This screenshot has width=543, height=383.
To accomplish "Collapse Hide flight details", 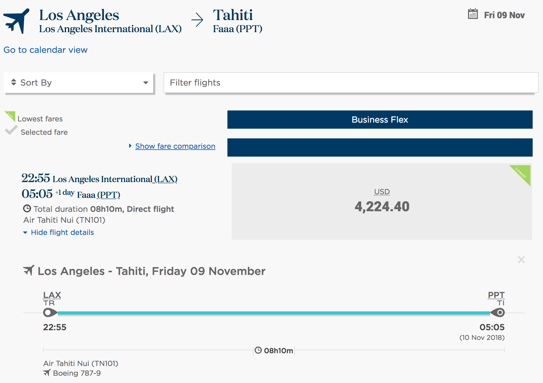I will click(x=62, y=232).
